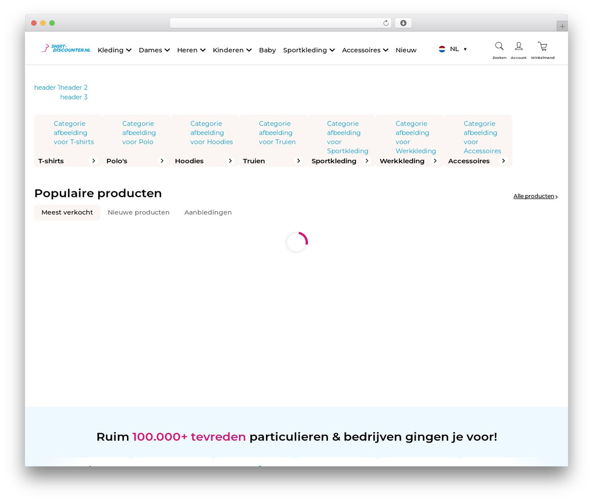The image size is (593, 502).
Task: Click the arrow next to Truien
Action: point(298,161)
